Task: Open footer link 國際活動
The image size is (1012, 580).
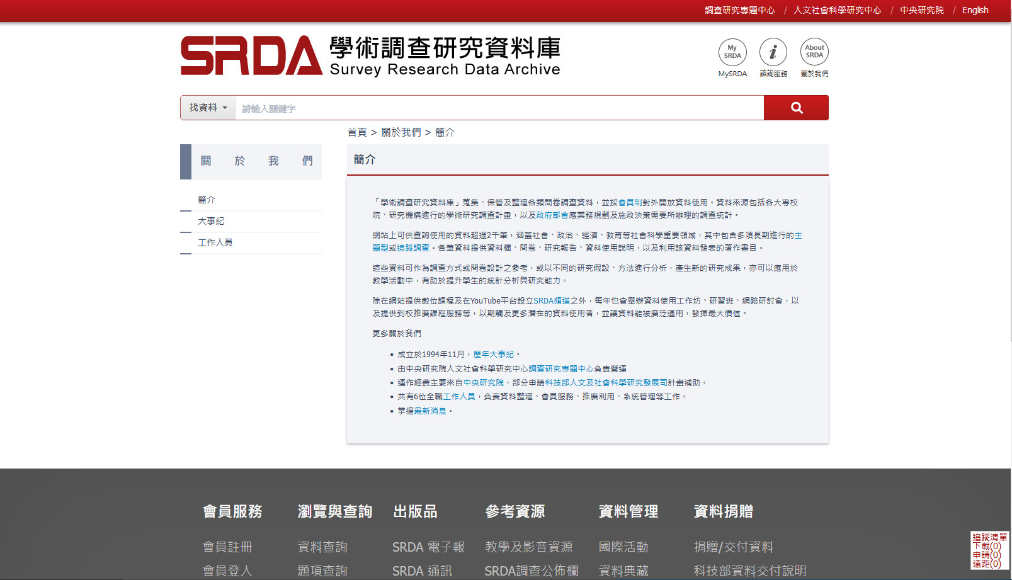Action: [x=623, y=547]
